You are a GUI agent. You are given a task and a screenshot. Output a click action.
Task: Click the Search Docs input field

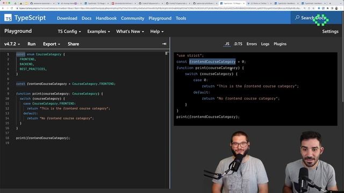[x=316, y=18]
